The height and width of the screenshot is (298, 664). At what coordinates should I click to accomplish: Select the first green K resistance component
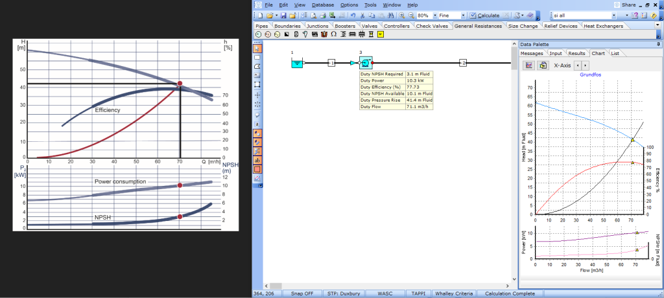coord(258,34)
